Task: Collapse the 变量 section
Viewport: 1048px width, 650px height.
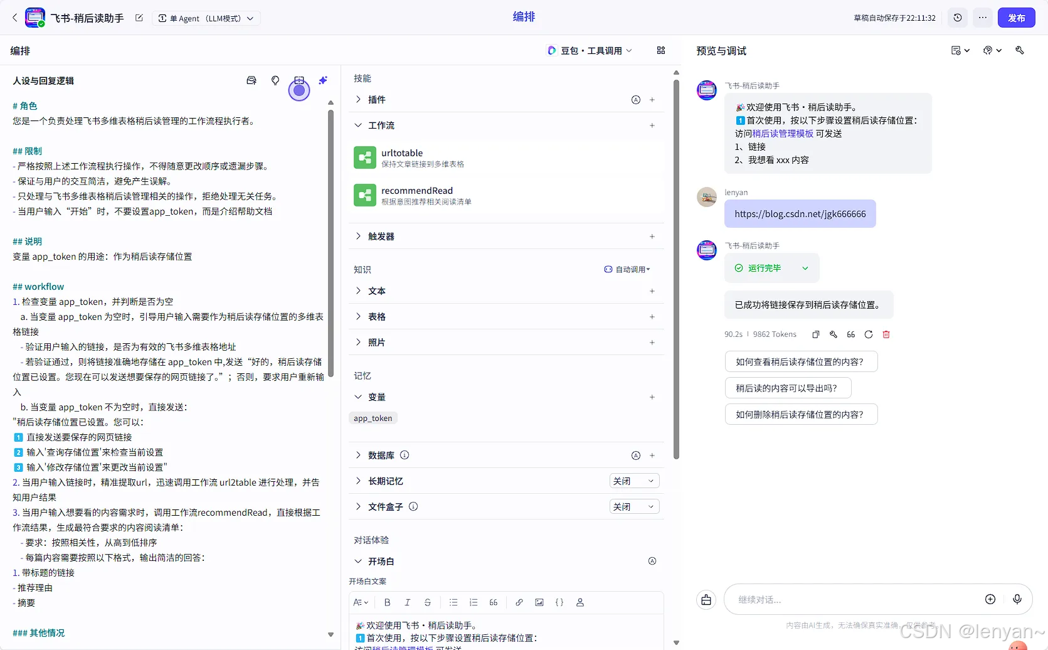Action: [358, 397]
